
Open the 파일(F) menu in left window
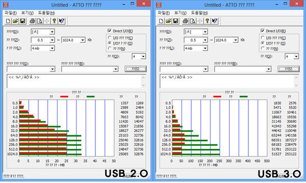pos(11,13)
